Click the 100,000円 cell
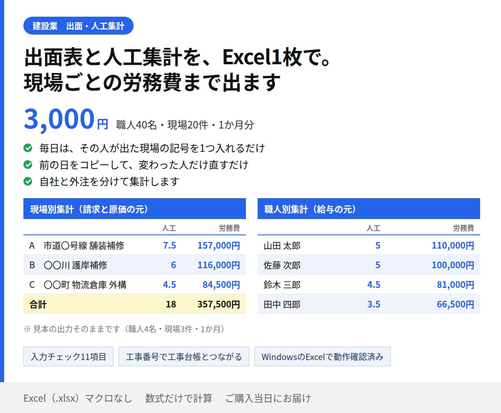 click(x=453, y=265)
